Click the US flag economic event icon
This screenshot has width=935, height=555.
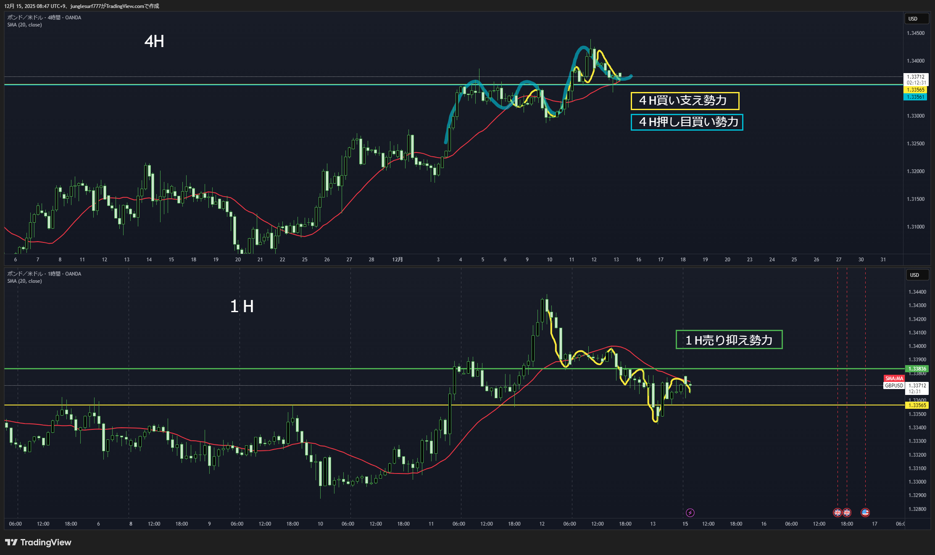coord(865,513)
